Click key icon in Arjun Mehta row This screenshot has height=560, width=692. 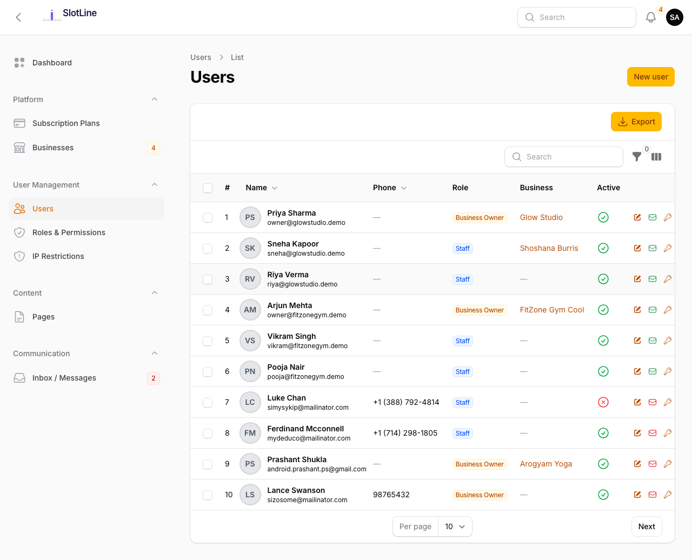click(x=668, y=310)
